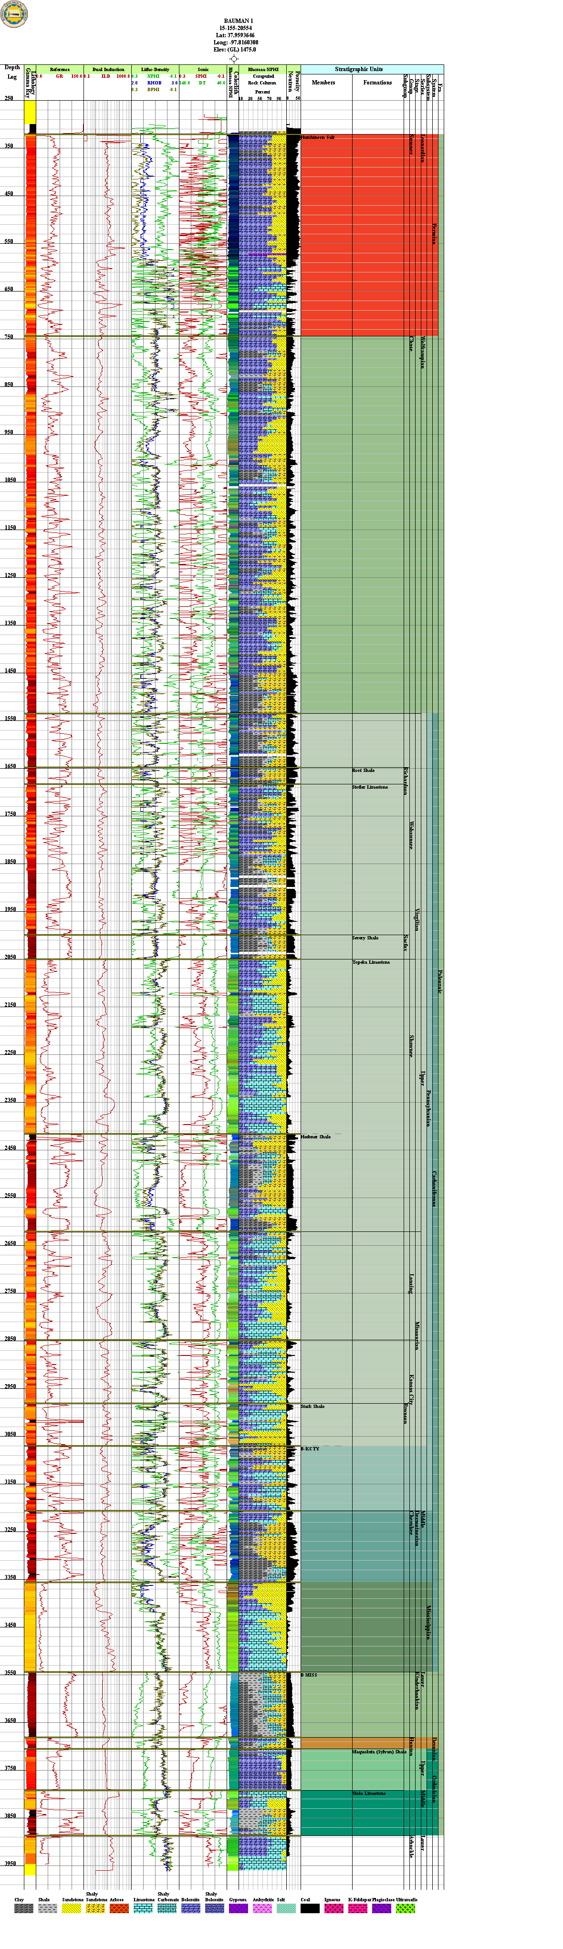Click the Heebner Shale member label
The height and width of the screenshot is (1949, 563).
click(315, 1136)
